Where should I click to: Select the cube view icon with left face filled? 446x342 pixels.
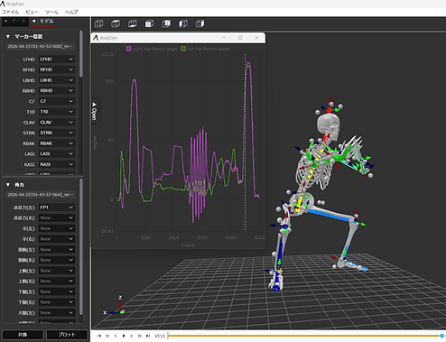(x=183, y=23)
